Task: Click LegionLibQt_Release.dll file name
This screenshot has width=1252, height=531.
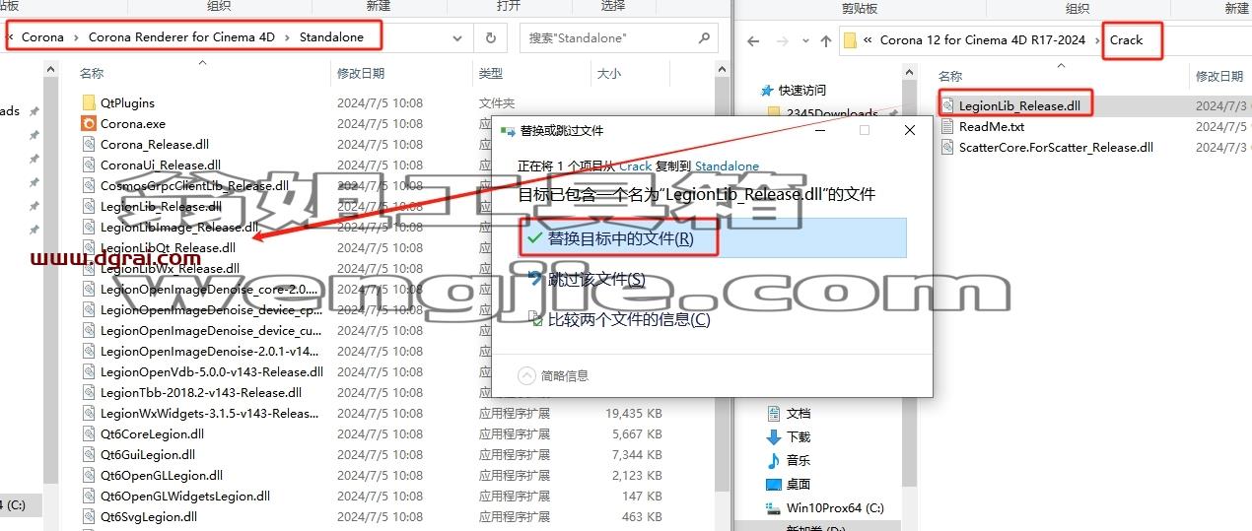Action: click(x=168, y=247)
